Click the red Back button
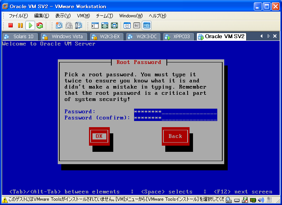 pyautogui.click(x=176, y=136)
